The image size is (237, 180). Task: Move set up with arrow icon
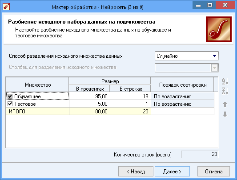(225, 104)
